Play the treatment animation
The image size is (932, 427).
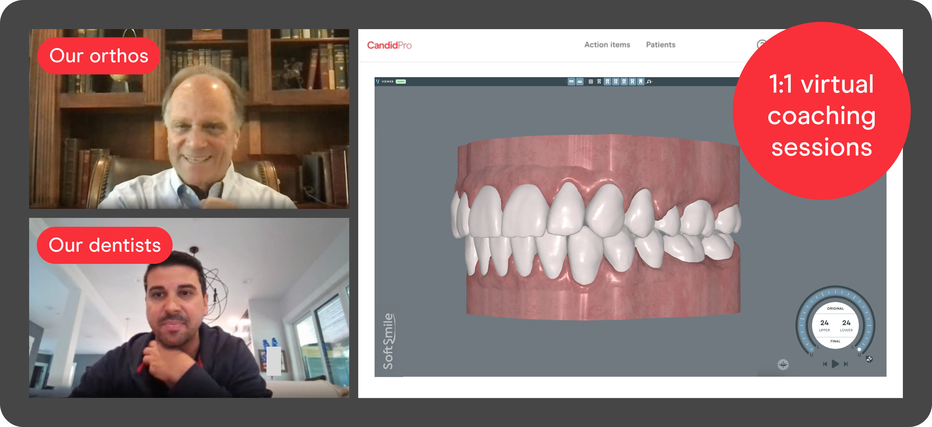pos(835,364)
